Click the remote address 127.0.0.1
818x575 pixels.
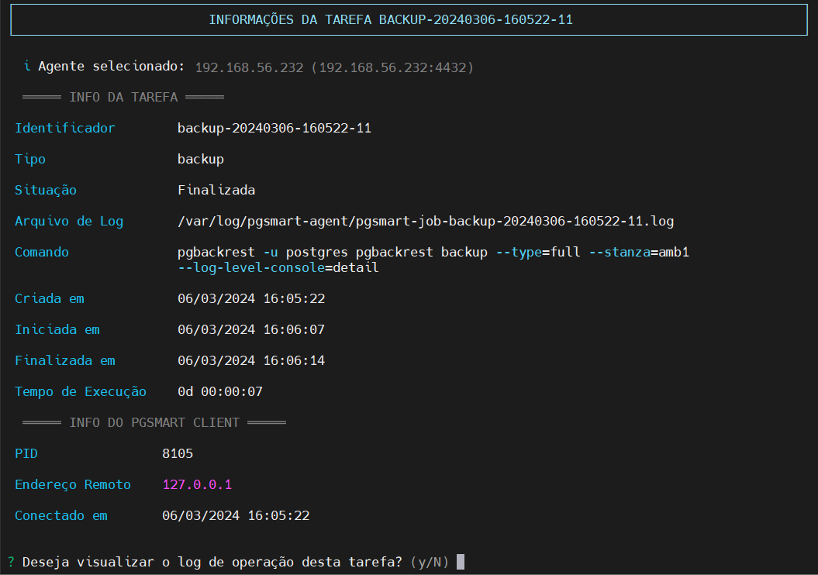pyautogui.click(x=197, y=485)
